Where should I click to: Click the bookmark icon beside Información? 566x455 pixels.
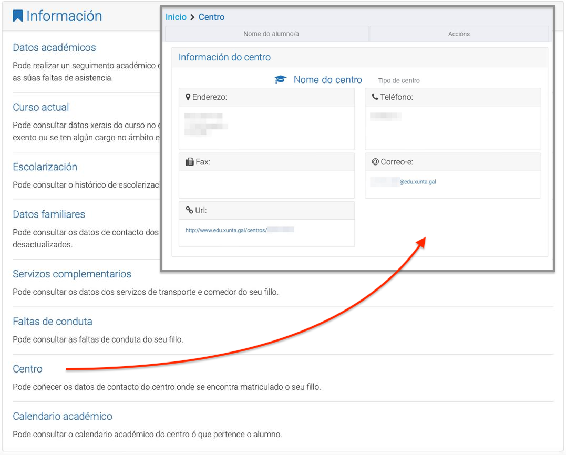tap(18, 16)
